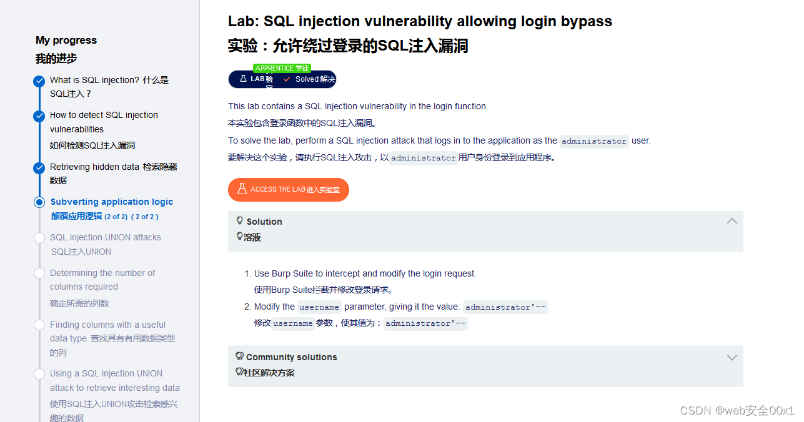804x422 pixels.
Task: Toggle the progress circle beside Determining the number of columns
Action: click(x=39, y=273)
